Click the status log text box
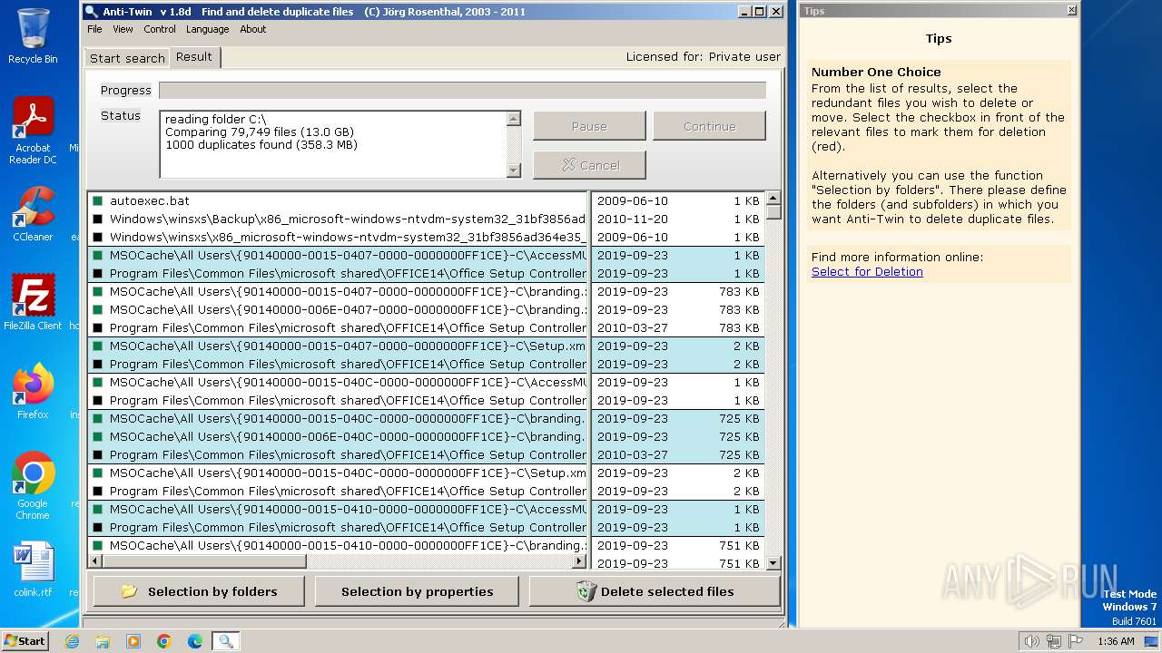This screenshot has height=653, width=1162. 333,144
